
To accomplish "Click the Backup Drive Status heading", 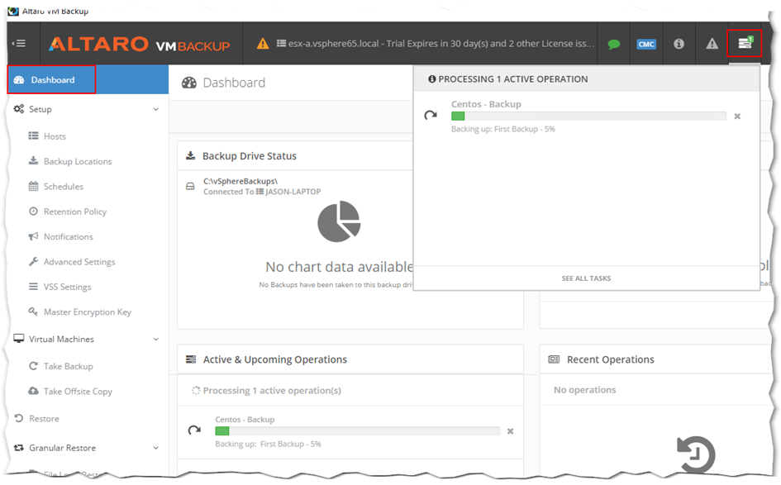I will tap(249, 156).
